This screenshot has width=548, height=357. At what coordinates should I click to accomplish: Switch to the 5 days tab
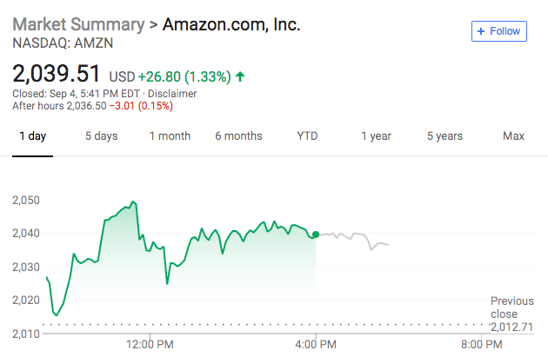[x=101, y=136]
